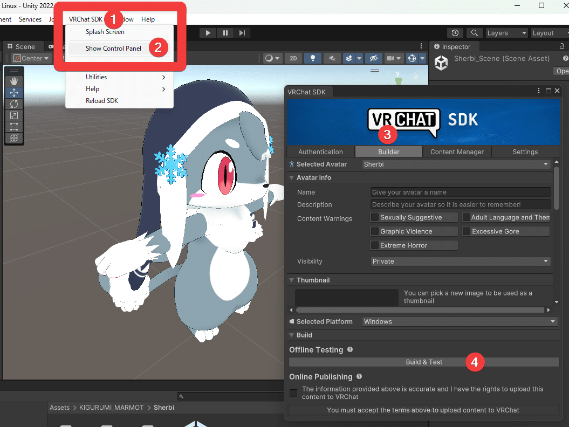Check Excessive Gore content warning
The width and height of the screenshot is (569, 427).
pos(467,231)
